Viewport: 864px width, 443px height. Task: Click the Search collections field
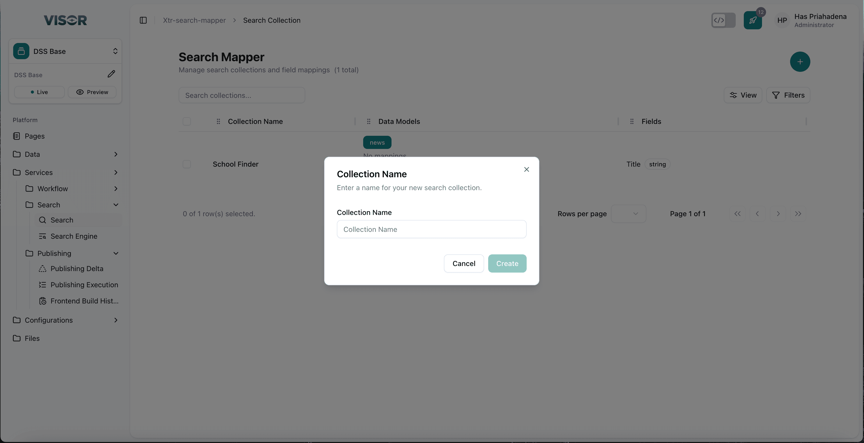[241, 95]
